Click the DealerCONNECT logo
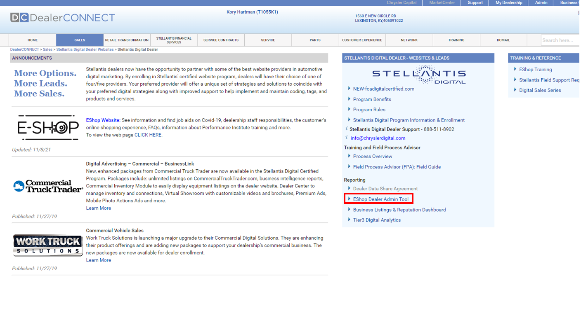Screen dimensions: 581x325 (63, 18)
